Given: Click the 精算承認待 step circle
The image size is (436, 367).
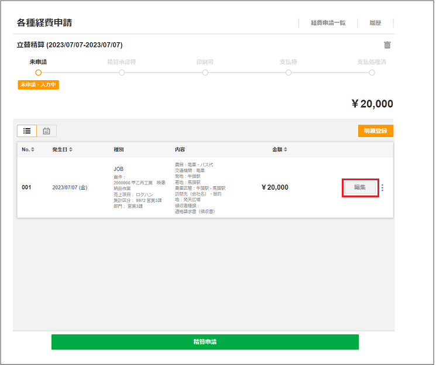Looking at the screenshot, I should (x=122, y=73).
